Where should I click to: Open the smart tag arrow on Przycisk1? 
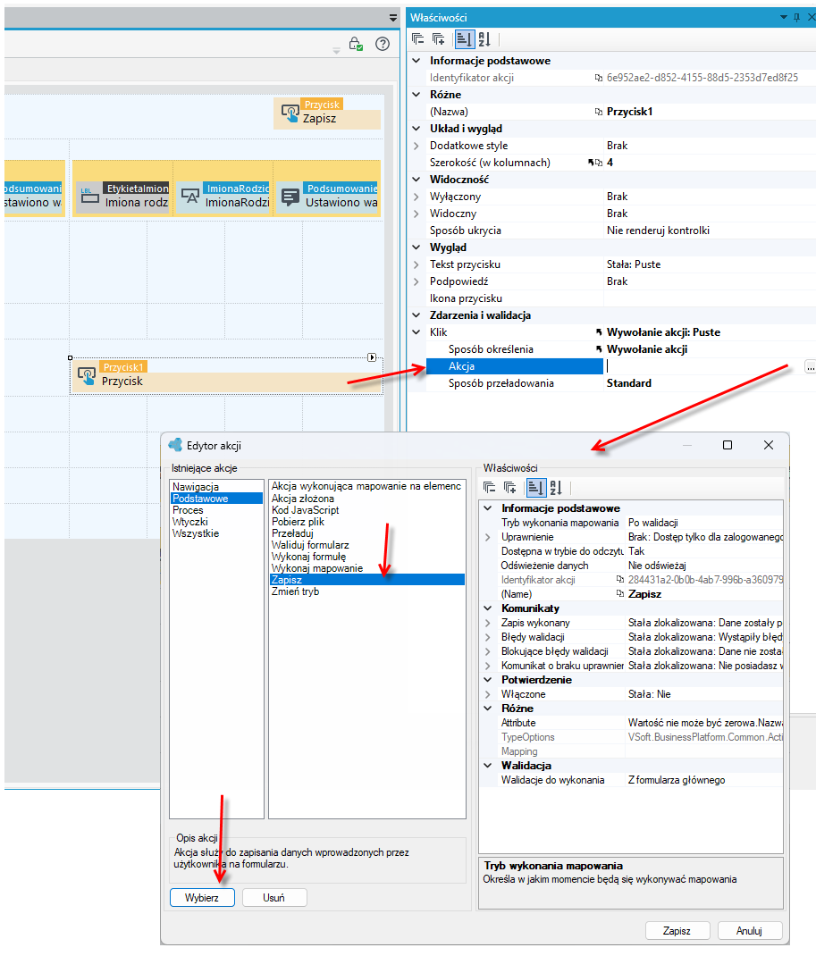[372, 357]
